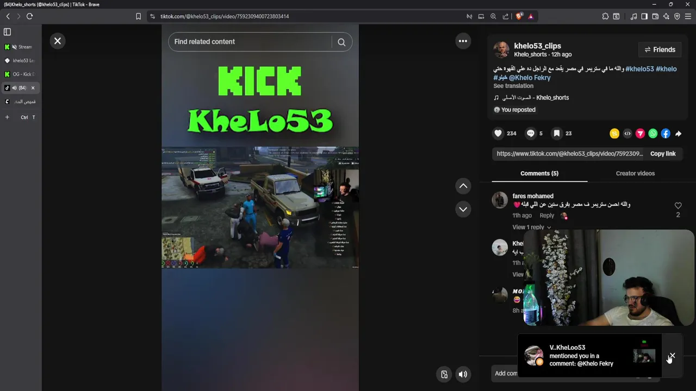Open the Brave VPN shield icon
This screenshot has height=391, width=696.
677,16
